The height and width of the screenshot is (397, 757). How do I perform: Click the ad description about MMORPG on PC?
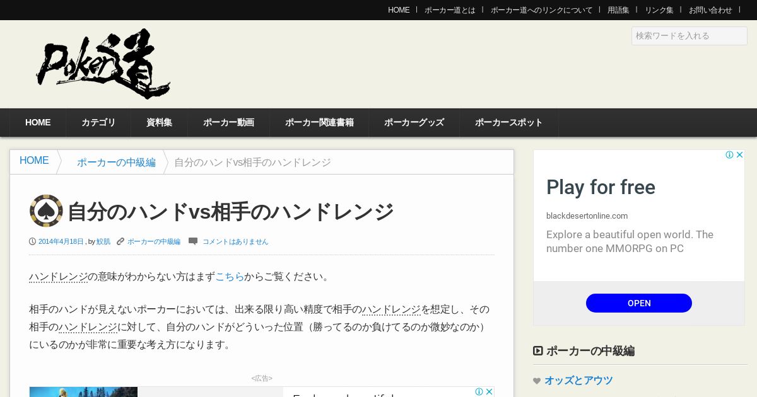(630, 241)
